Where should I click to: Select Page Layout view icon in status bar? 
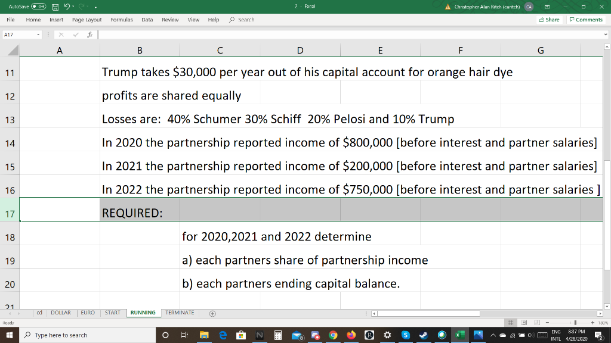[524, 323]
